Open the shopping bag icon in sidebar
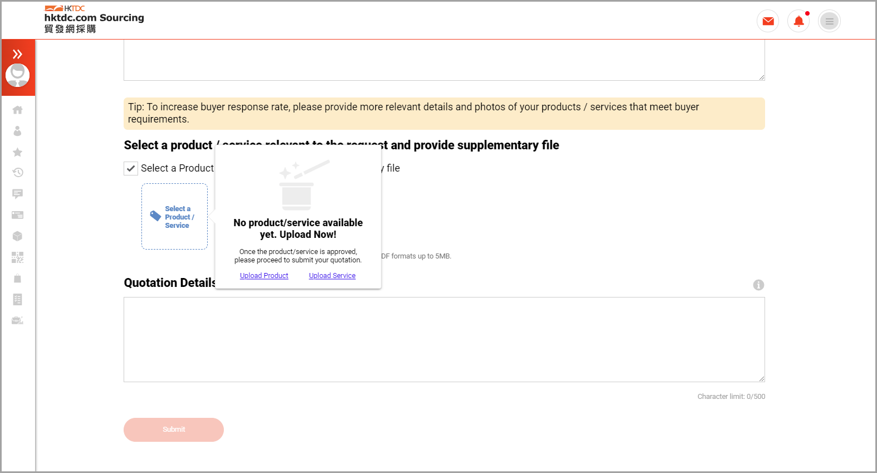Viewport: 877px width, 473px height. click(x=17, y=279)
